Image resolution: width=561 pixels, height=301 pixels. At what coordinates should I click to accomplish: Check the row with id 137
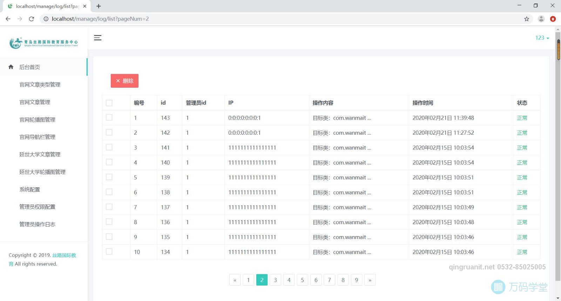[x=109, y=207]
